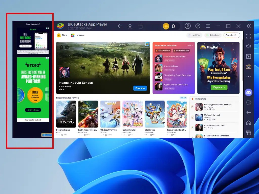Screen dimensions: 259x194
Task: Click the lock cursor icon in the sidebar
Action: click(x=248, y=56)
